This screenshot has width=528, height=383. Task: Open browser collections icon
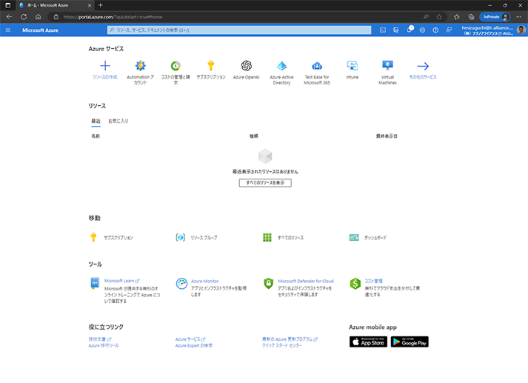(x=471, y=17)
